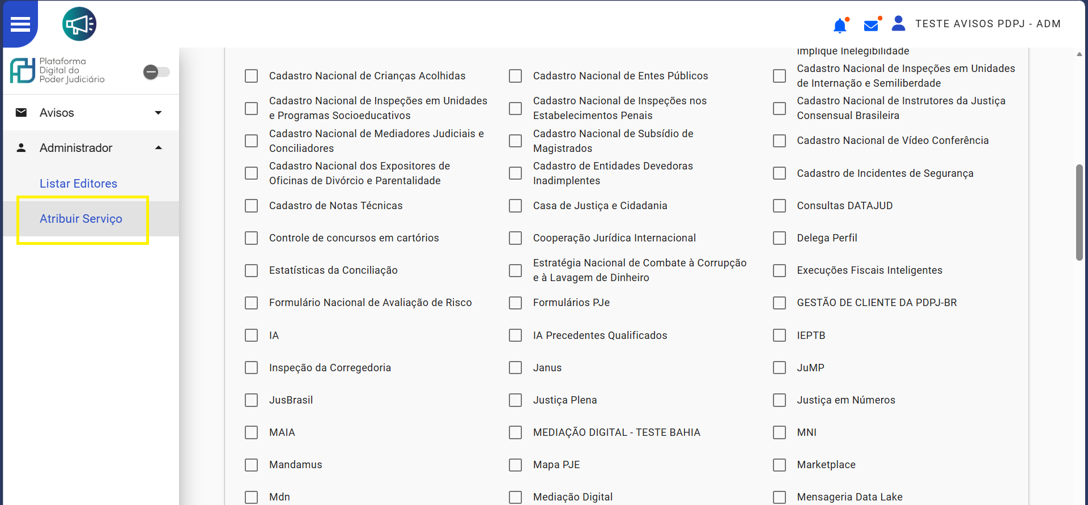The image size is (1088, 505).
Task: Check the Consultas DATAJUD checkbox
Action: tap(780, 206)
